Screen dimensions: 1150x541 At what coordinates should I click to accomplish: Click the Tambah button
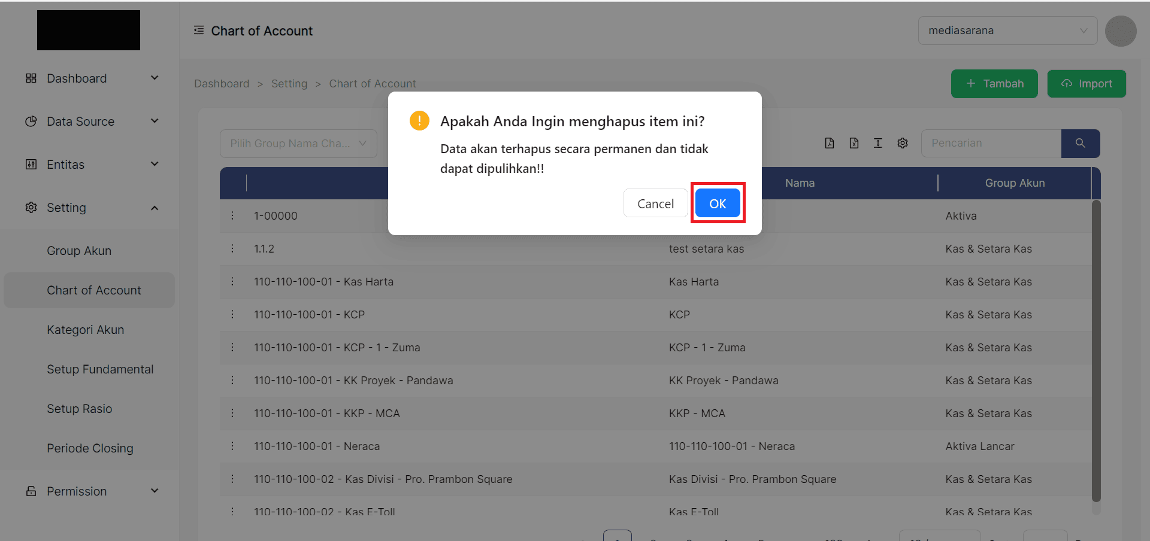point(994,83)
